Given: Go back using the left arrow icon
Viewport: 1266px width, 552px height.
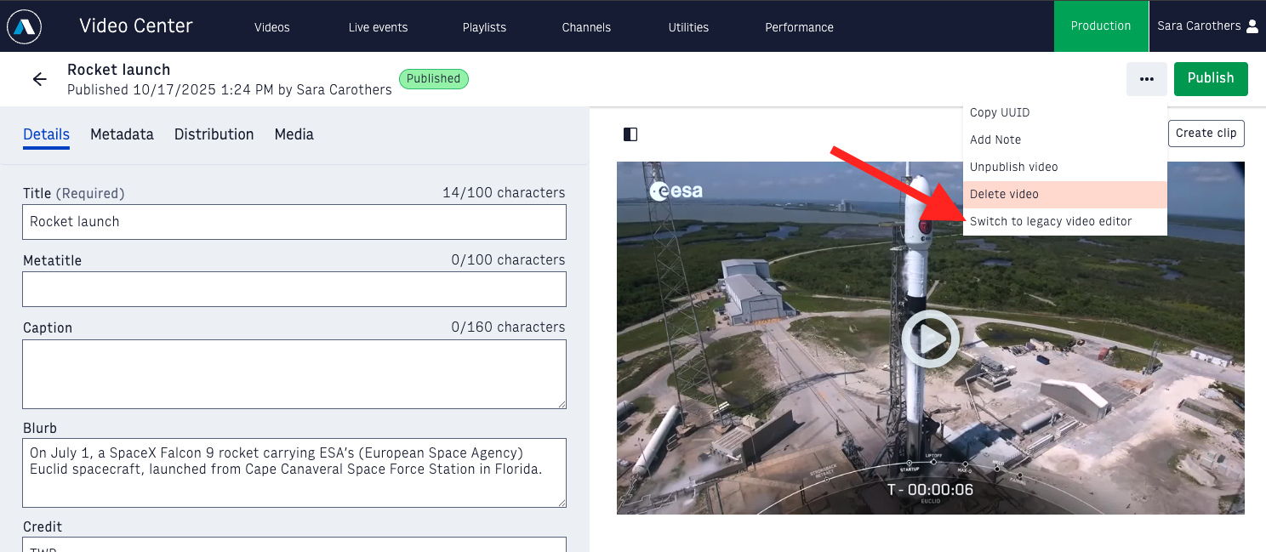Looking at the screenshot, I should coord(39,79).
